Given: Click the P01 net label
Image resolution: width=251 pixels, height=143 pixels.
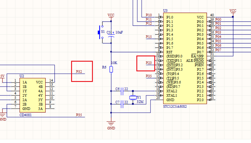Looking at the screenshot, I should 218,24.
